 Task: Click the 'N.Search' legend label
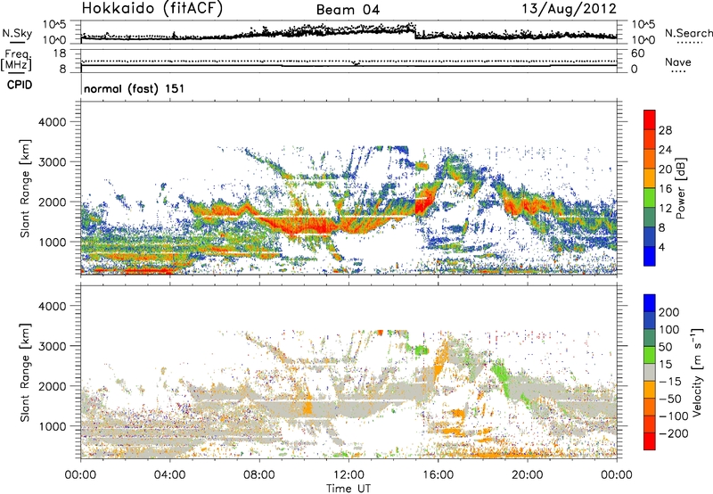pyautogui.click(x=688, y=33)
